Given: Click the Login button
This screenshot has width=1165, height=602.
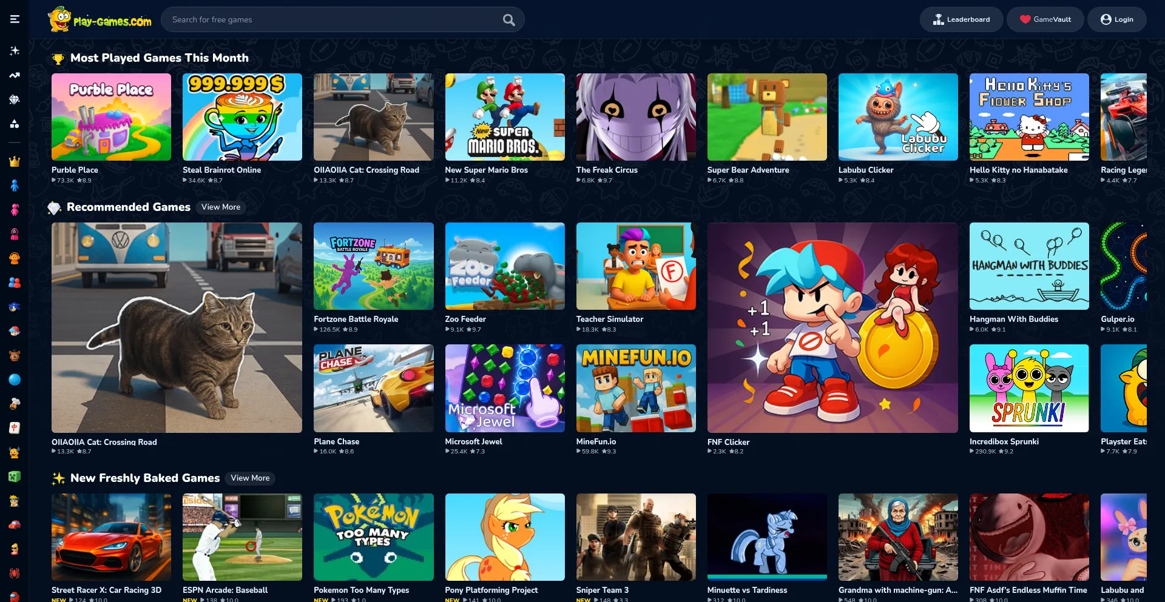Looking at the screenshot, I should [1117, 19].
